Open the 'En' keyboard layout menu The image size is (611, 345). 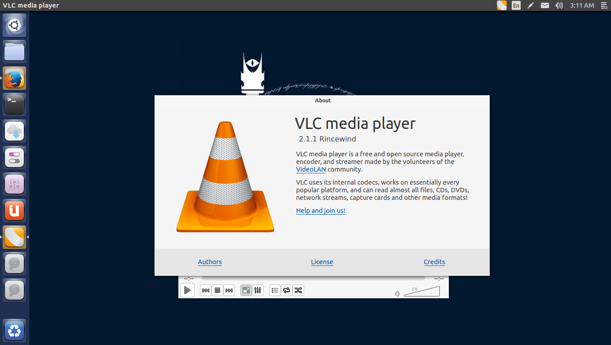click(516, 5)
